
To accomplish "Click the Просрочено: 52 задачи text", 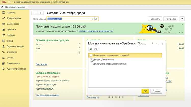I will click(x=47, y=77).
